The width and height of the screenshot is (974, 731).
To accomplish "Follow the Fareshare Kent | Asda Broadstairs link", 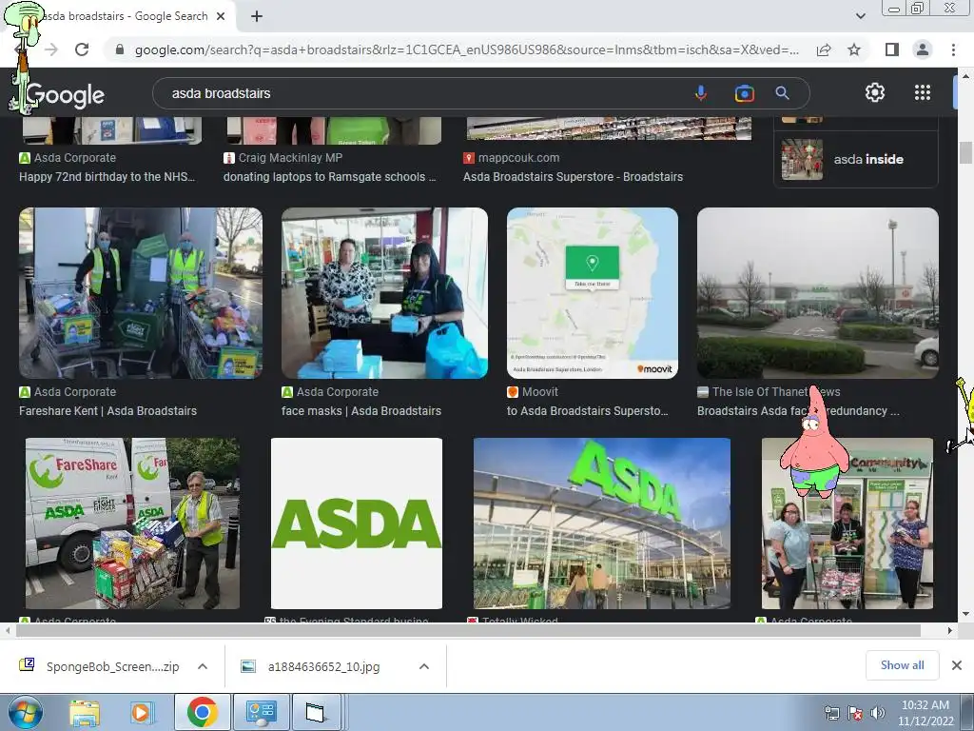I will (108, 411).
